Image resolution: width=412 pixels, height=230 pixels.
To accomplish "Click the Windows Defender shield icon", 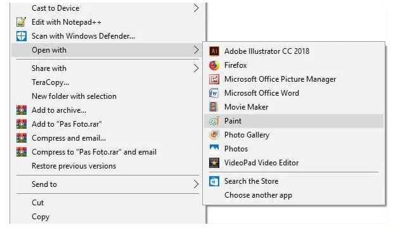I will [22, 36].
